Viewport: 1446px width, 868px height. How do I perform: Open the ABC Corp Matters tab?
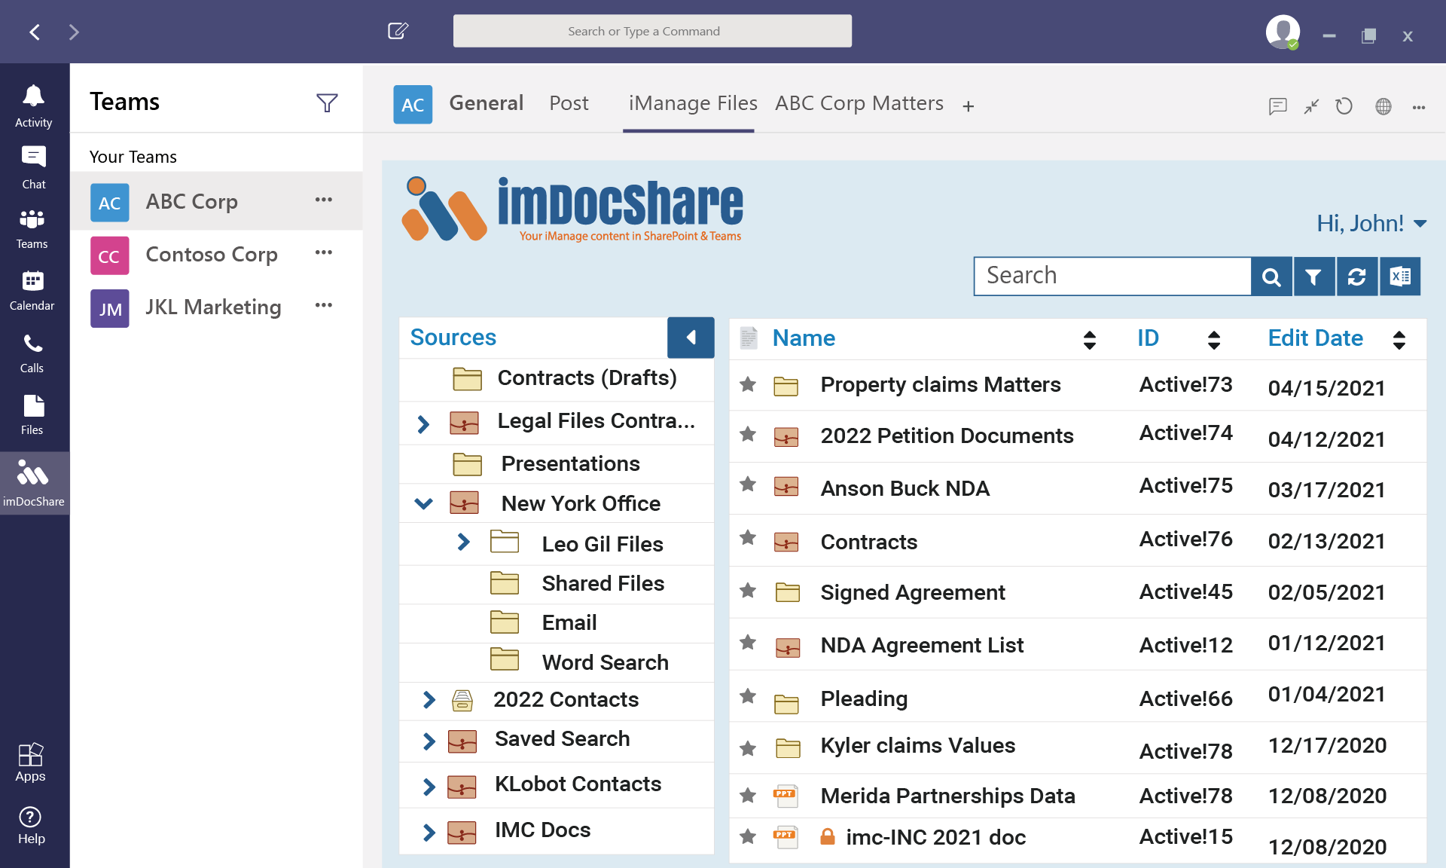[859, 103]
